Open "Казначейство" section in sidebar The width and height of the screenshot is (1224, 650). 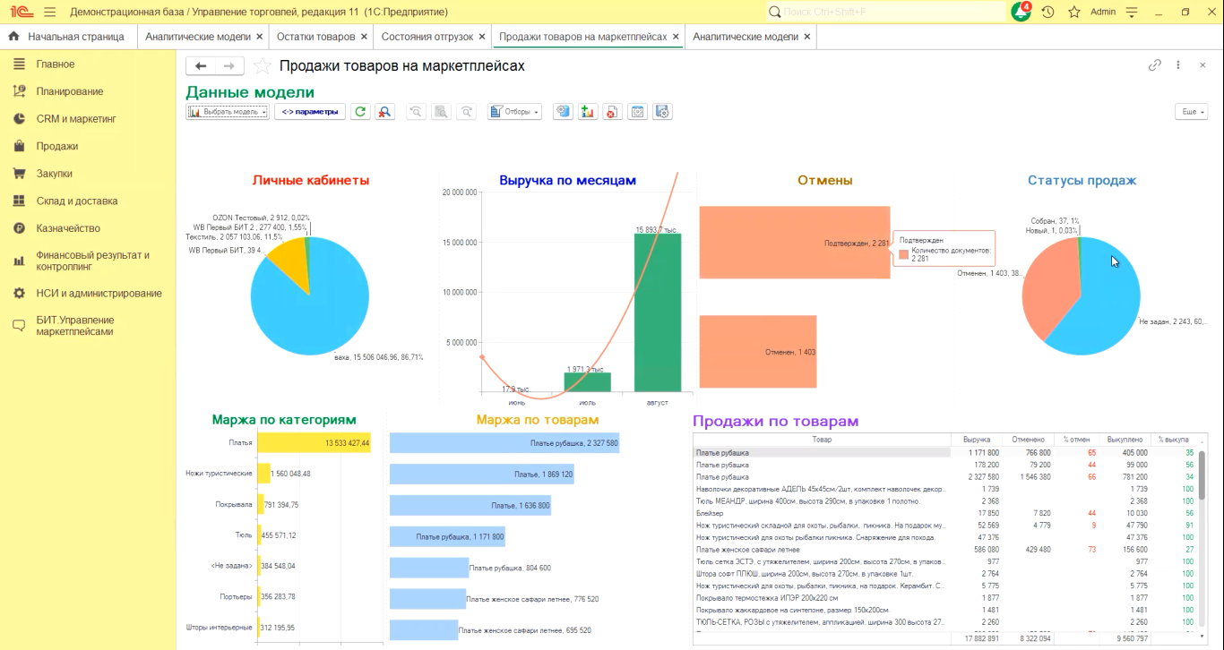click(x=68, y=228)
